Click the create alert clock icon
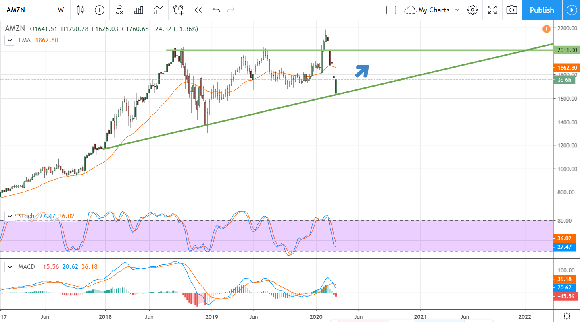580x322 pixels. pyautogui.click(x=178, y=10)
